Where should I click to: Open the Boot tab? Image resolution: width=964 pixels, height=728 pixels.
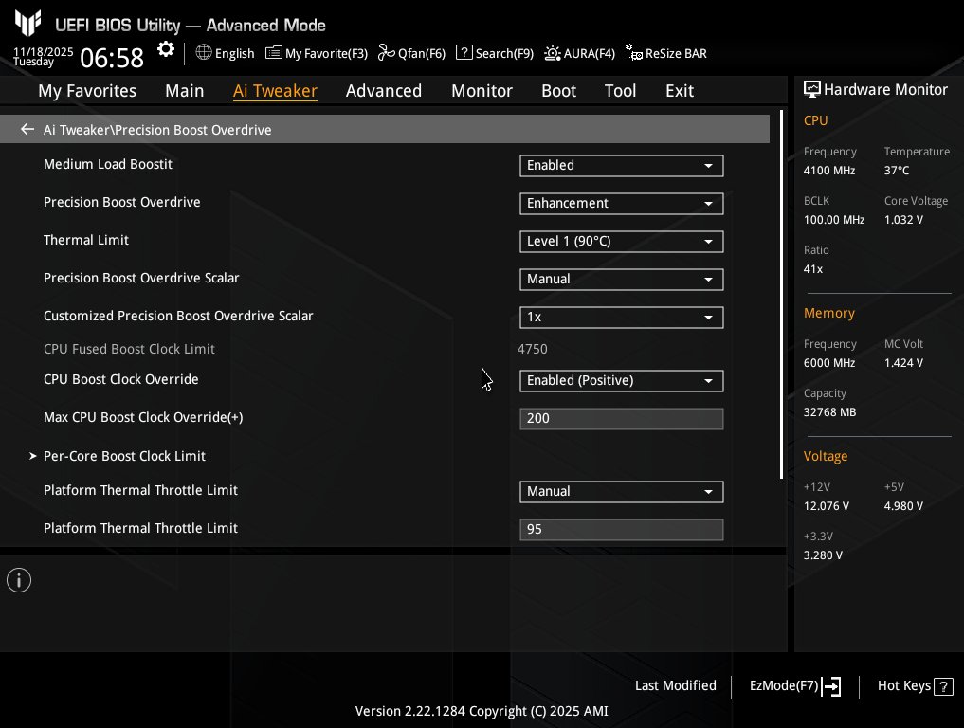tap(559, 91)
